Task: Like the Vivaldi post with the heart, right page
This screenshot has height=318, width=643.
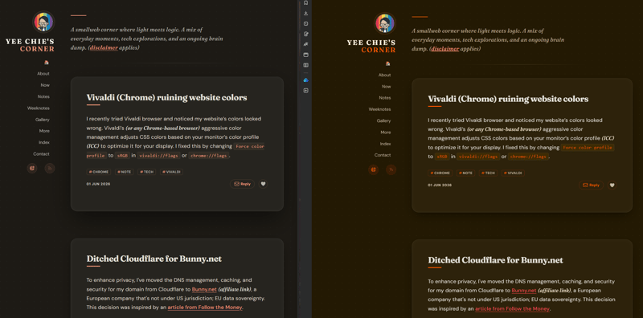Action: pyautogui.click(x=612, y=185)
